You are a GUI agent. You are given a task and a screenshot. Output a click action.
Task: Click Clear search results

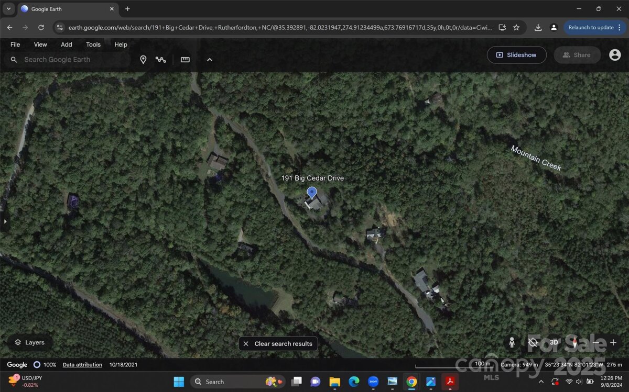coord(278,344)
